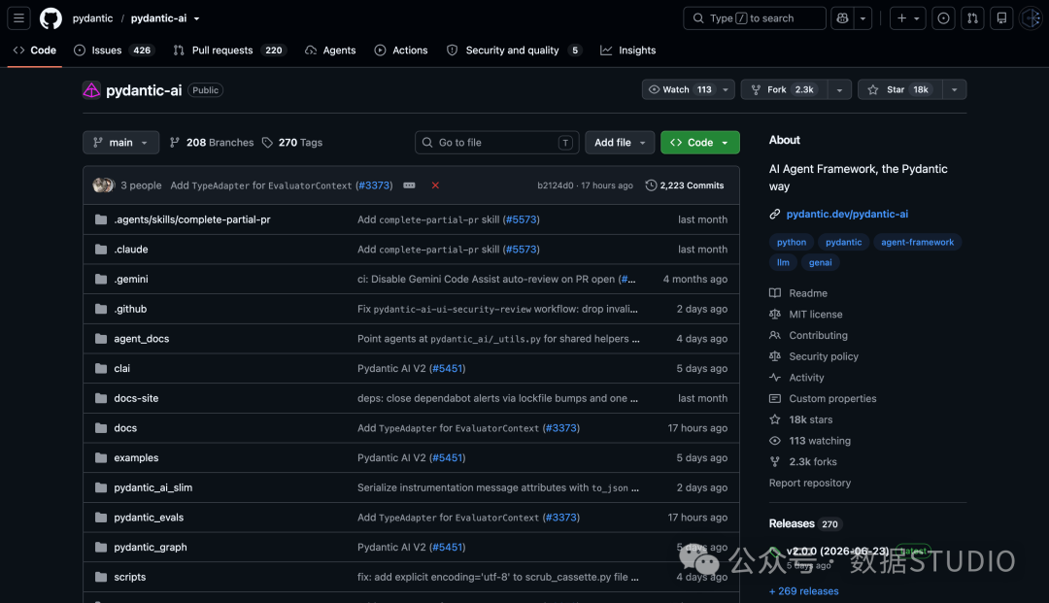Open the main branch selector dropdown

coord(121,143)
